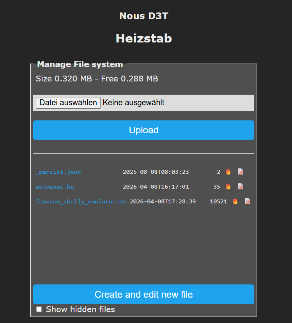Open the editor icon next to autoexec.be
The image size is (292, 323).
pos(241,187)
